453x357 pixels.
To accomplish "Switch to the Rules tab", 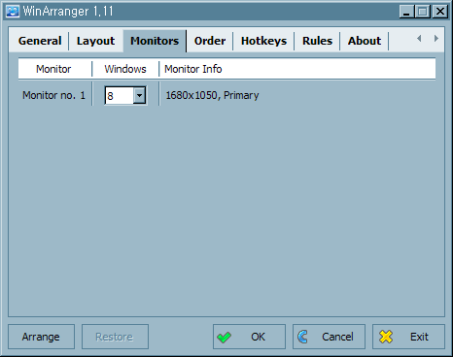I will point(317,41).
